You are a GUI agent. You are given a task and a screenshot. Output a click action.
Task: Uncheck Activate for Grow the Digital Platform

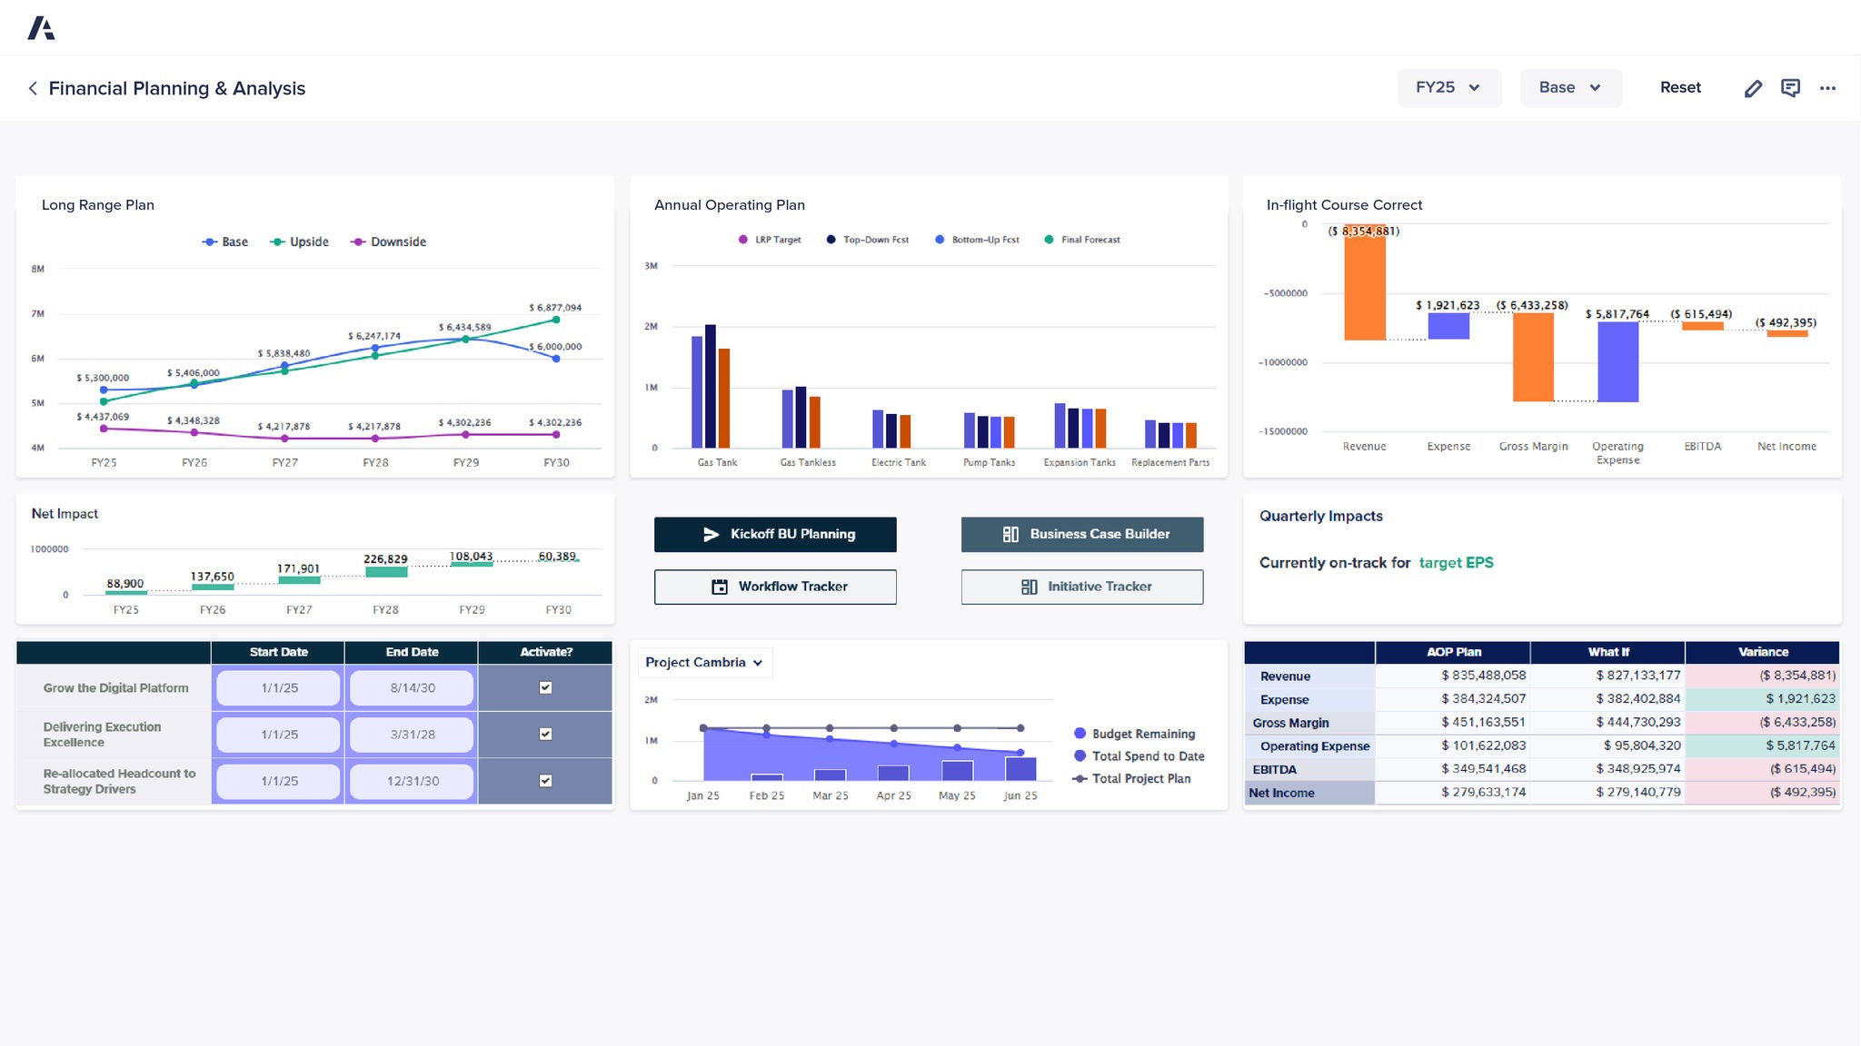(544, 687)
